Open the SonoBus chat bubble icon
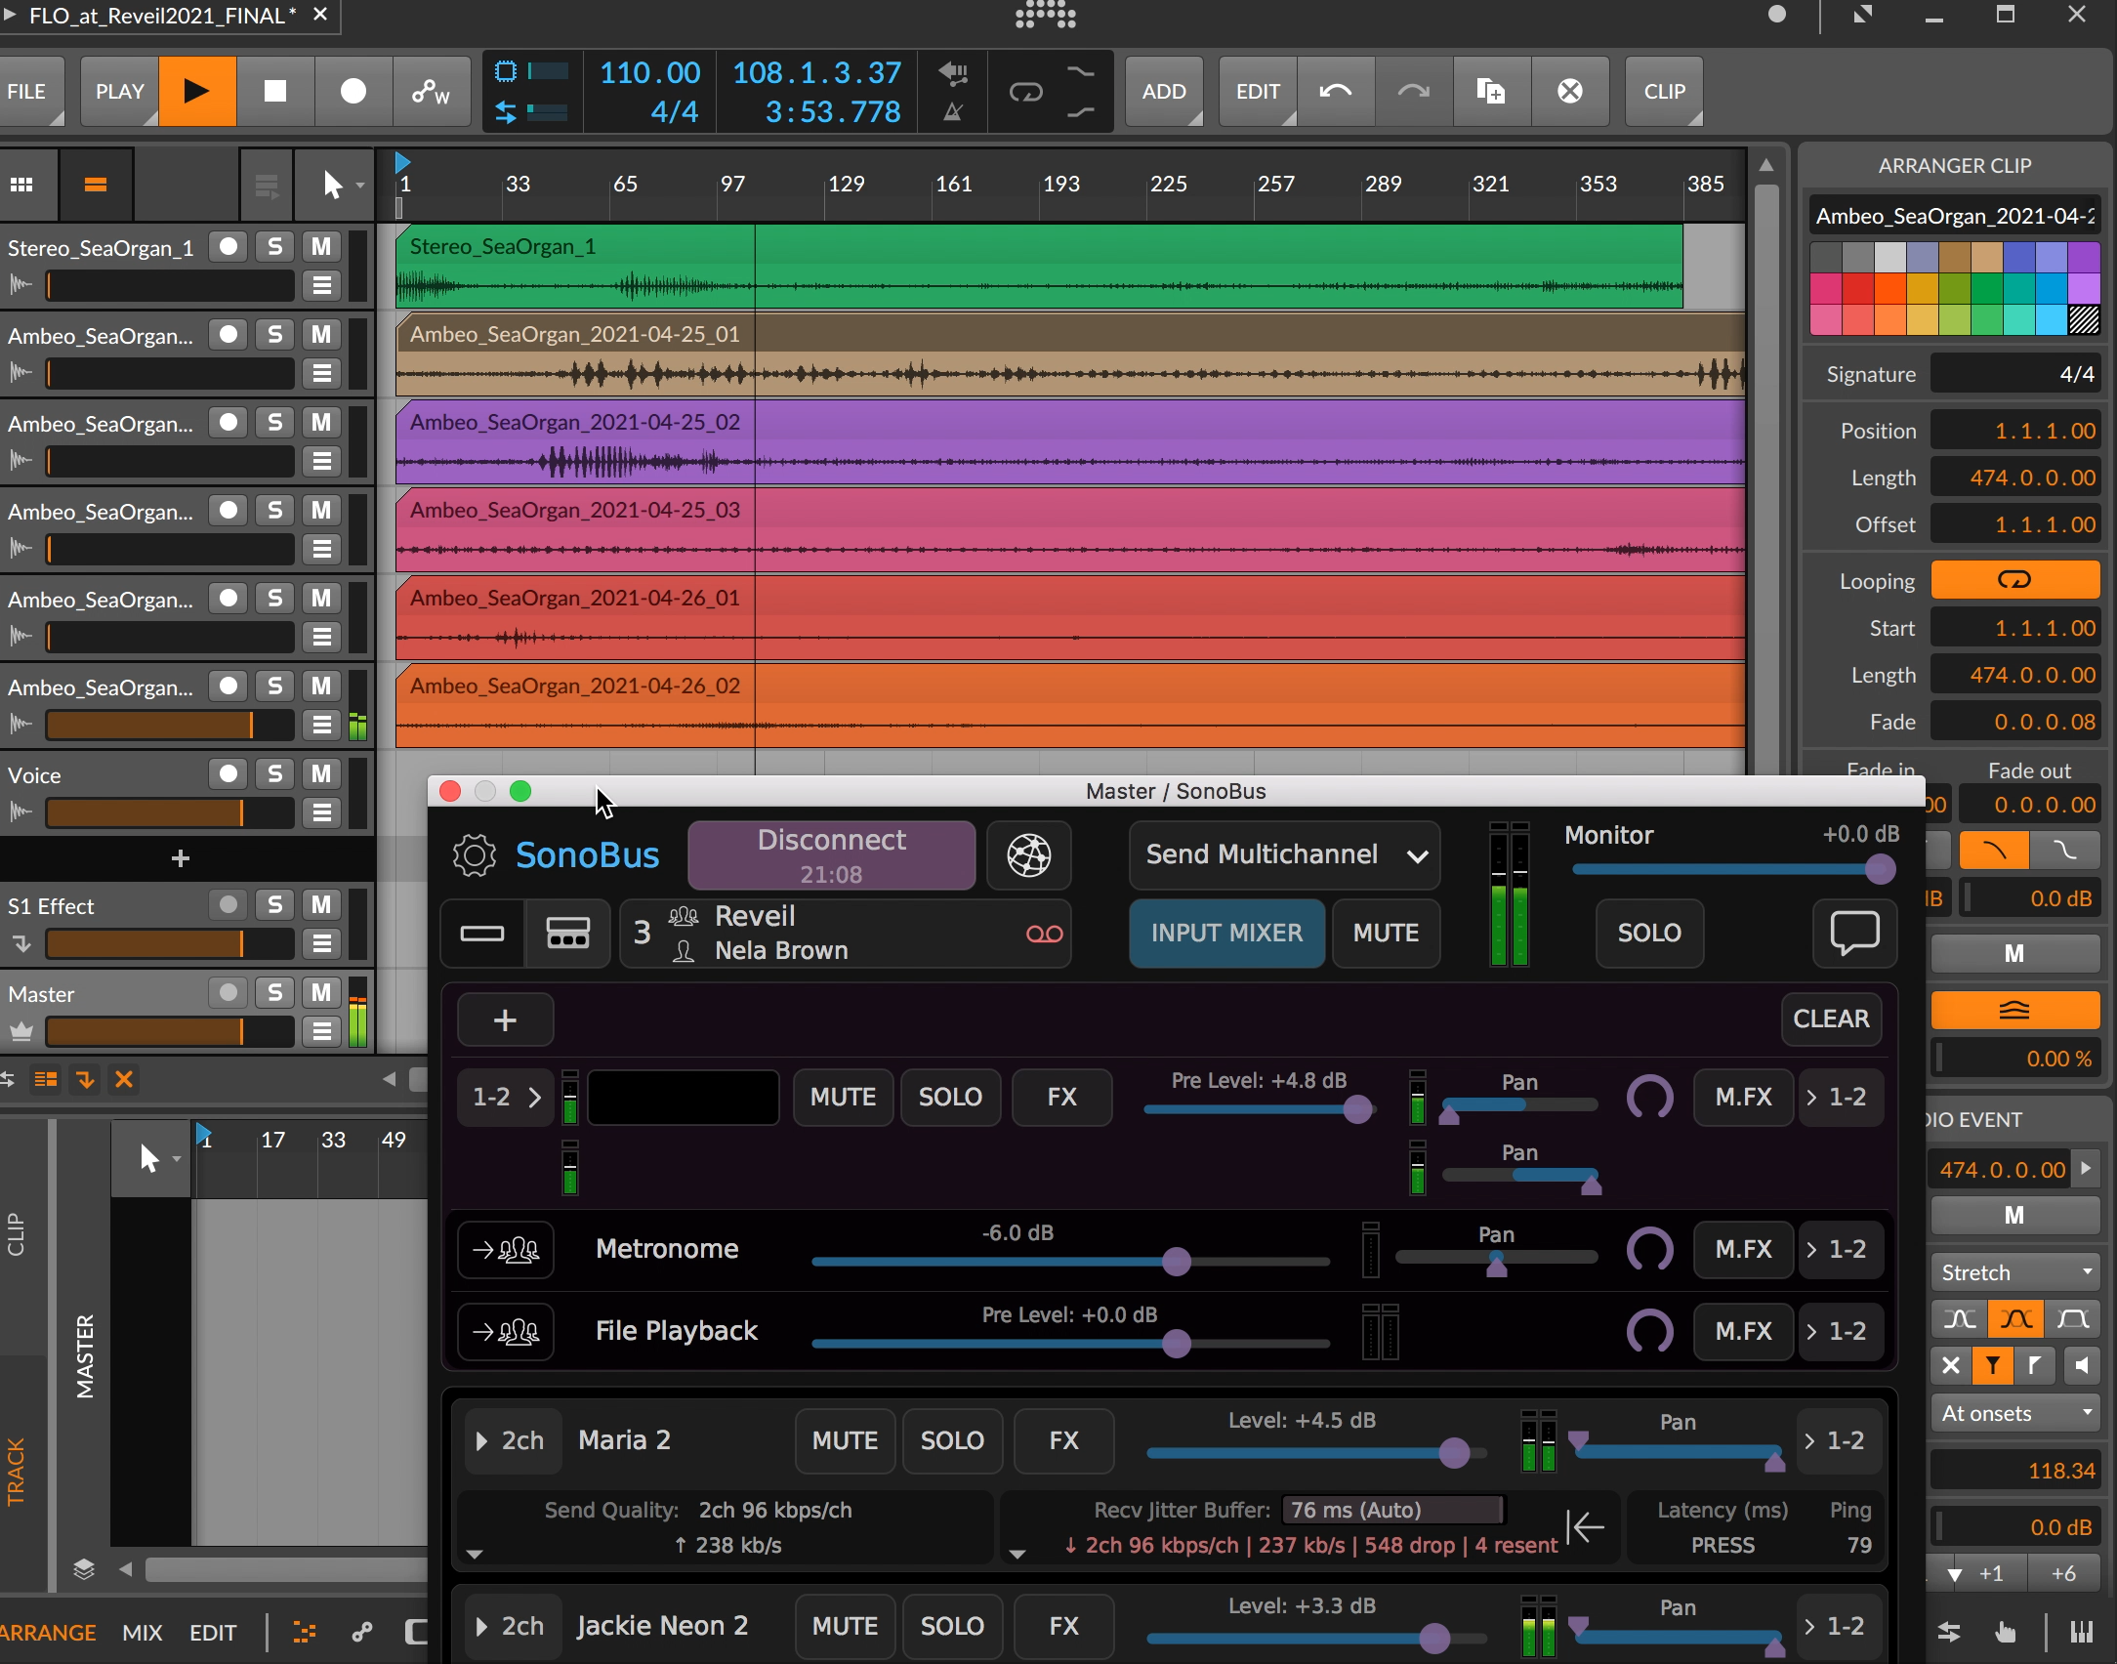2117x1664 pixels. [x=1853, y=934]
